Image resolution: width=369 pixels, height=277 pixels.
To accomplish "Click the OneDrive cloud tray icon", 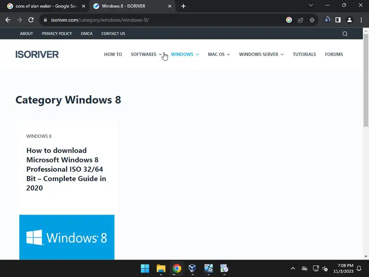I will click(304, 268).
